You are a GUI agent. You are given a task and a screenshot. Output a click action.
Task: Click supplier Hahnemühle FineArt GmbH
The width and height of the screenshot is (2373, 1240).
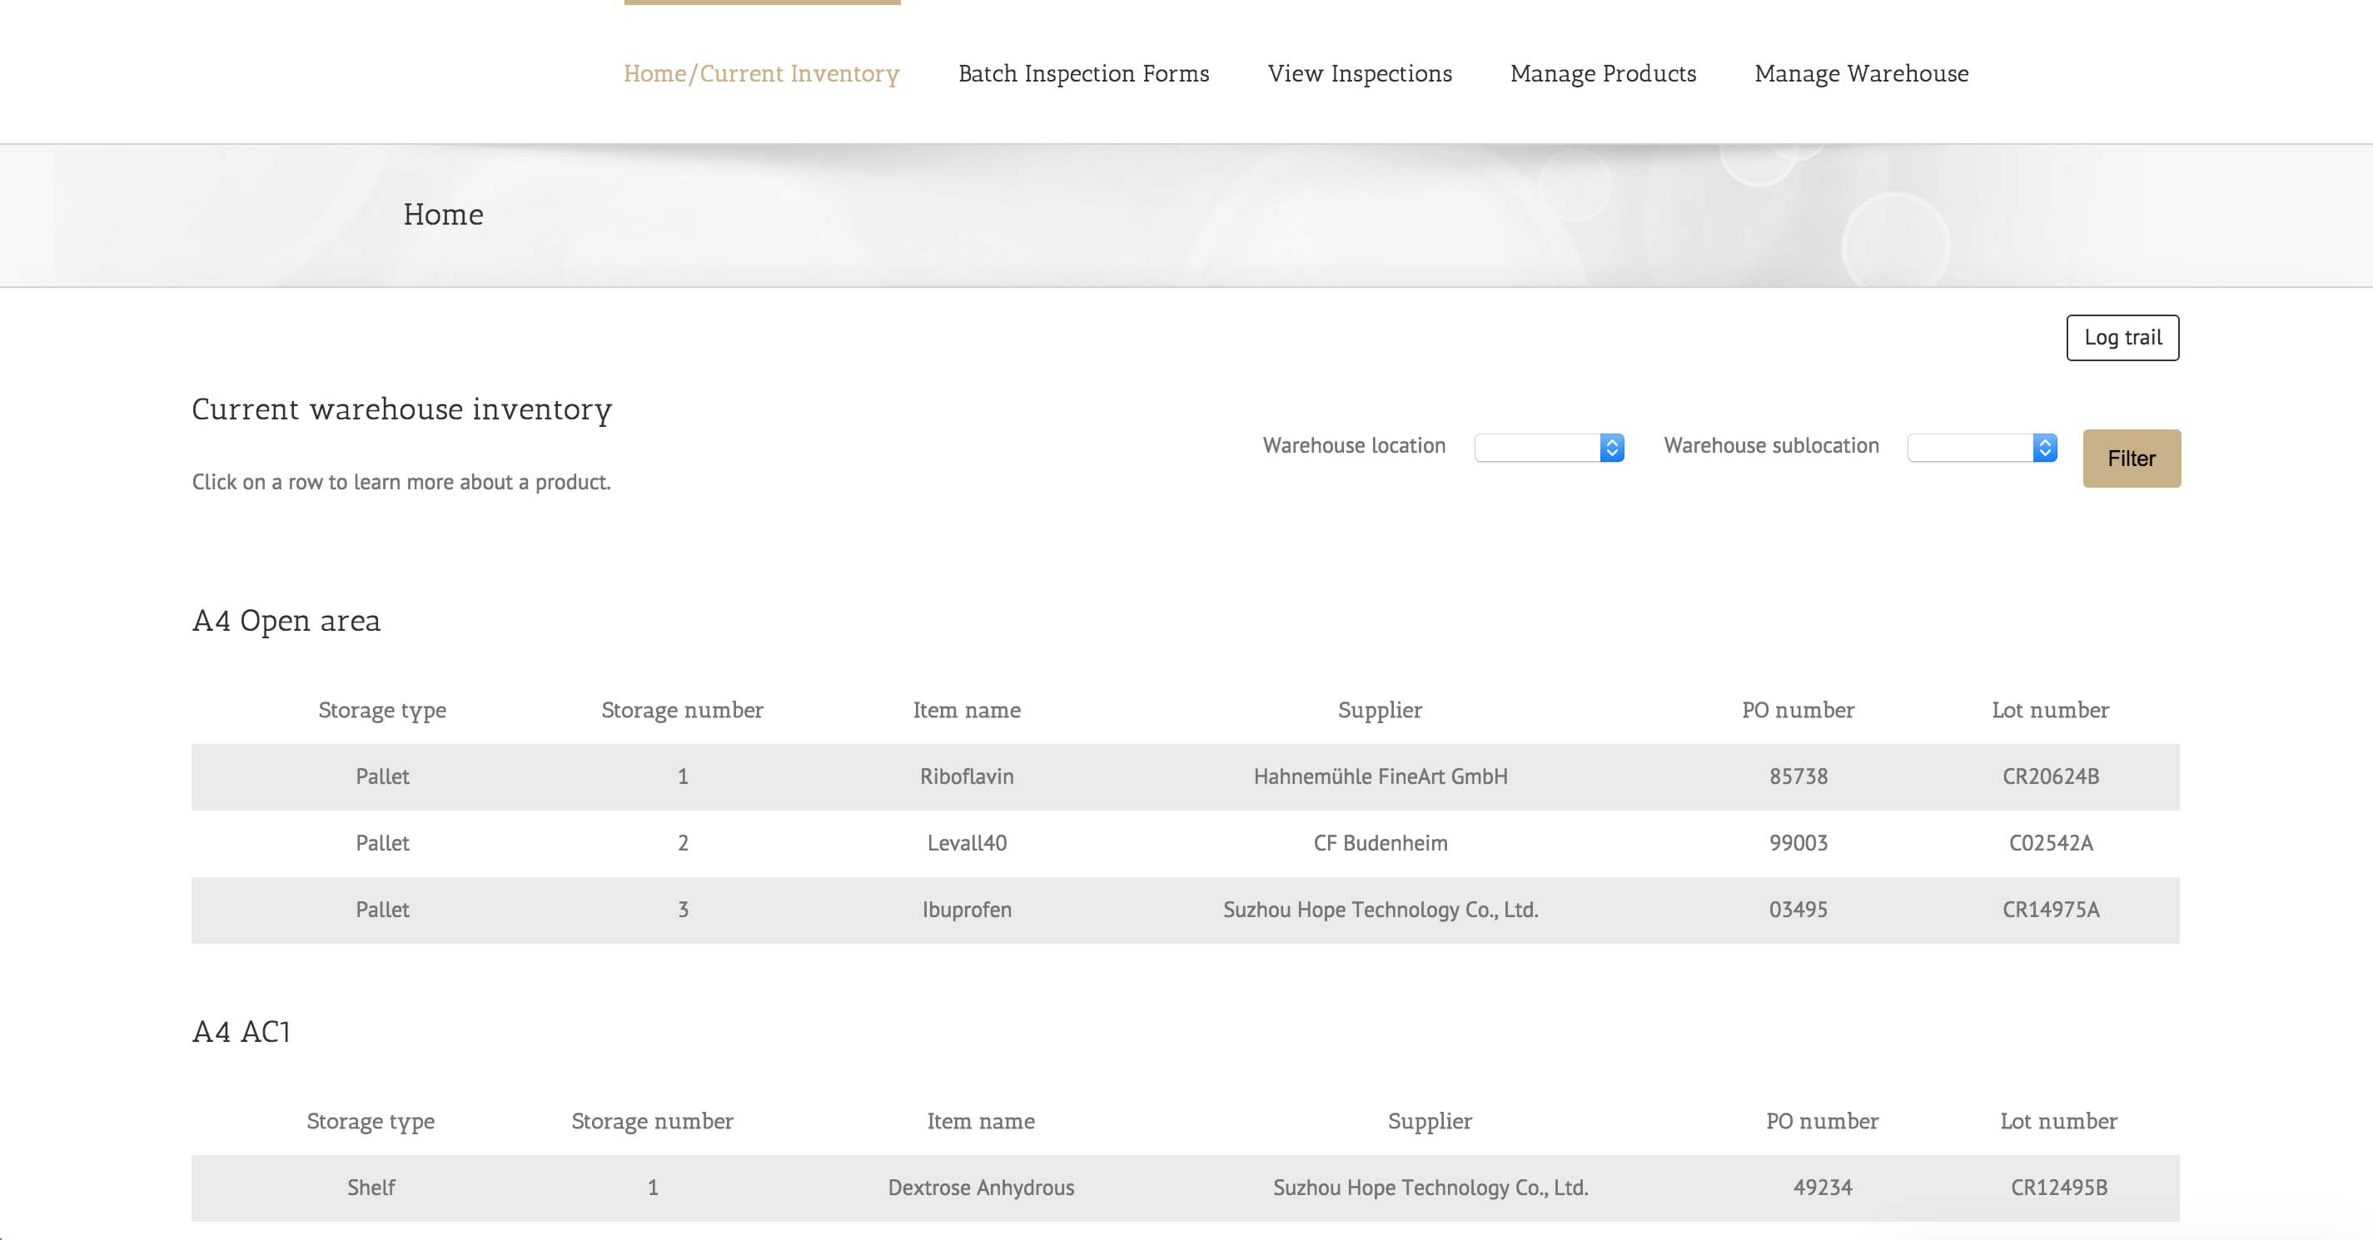tap(1380, 777)
